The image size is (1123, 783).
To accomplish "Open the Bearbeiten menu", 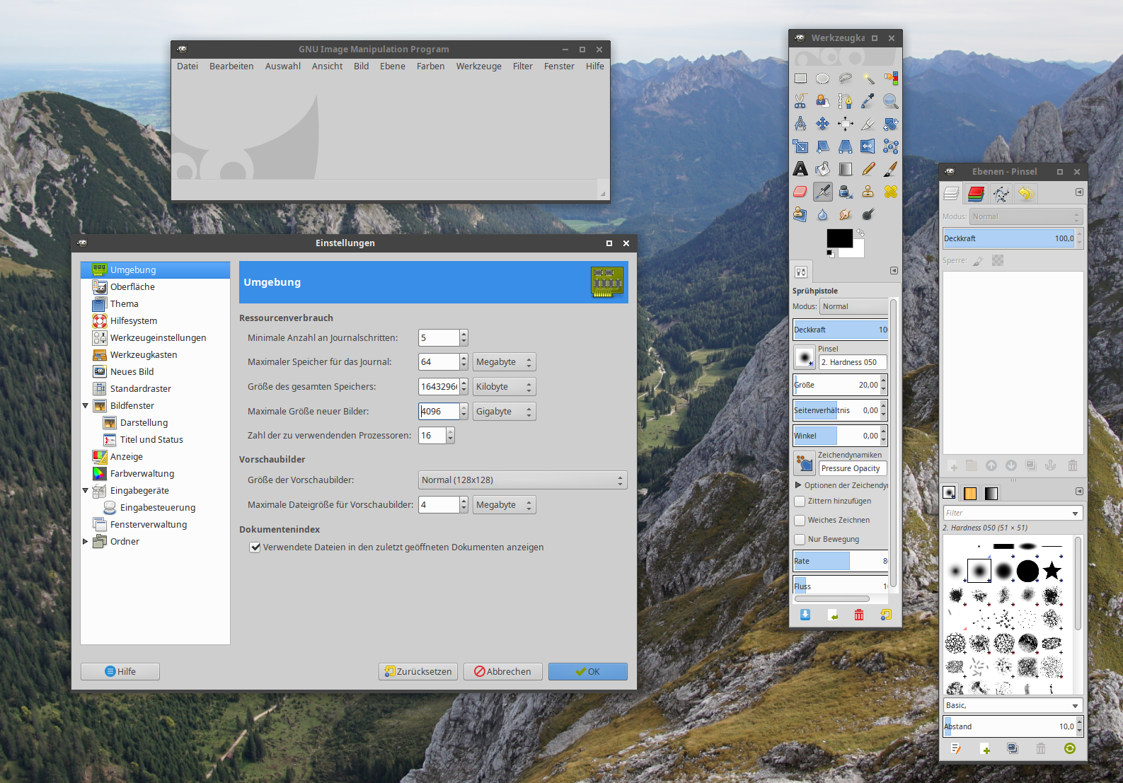I will pyautogui.click(x=231, y=66).
